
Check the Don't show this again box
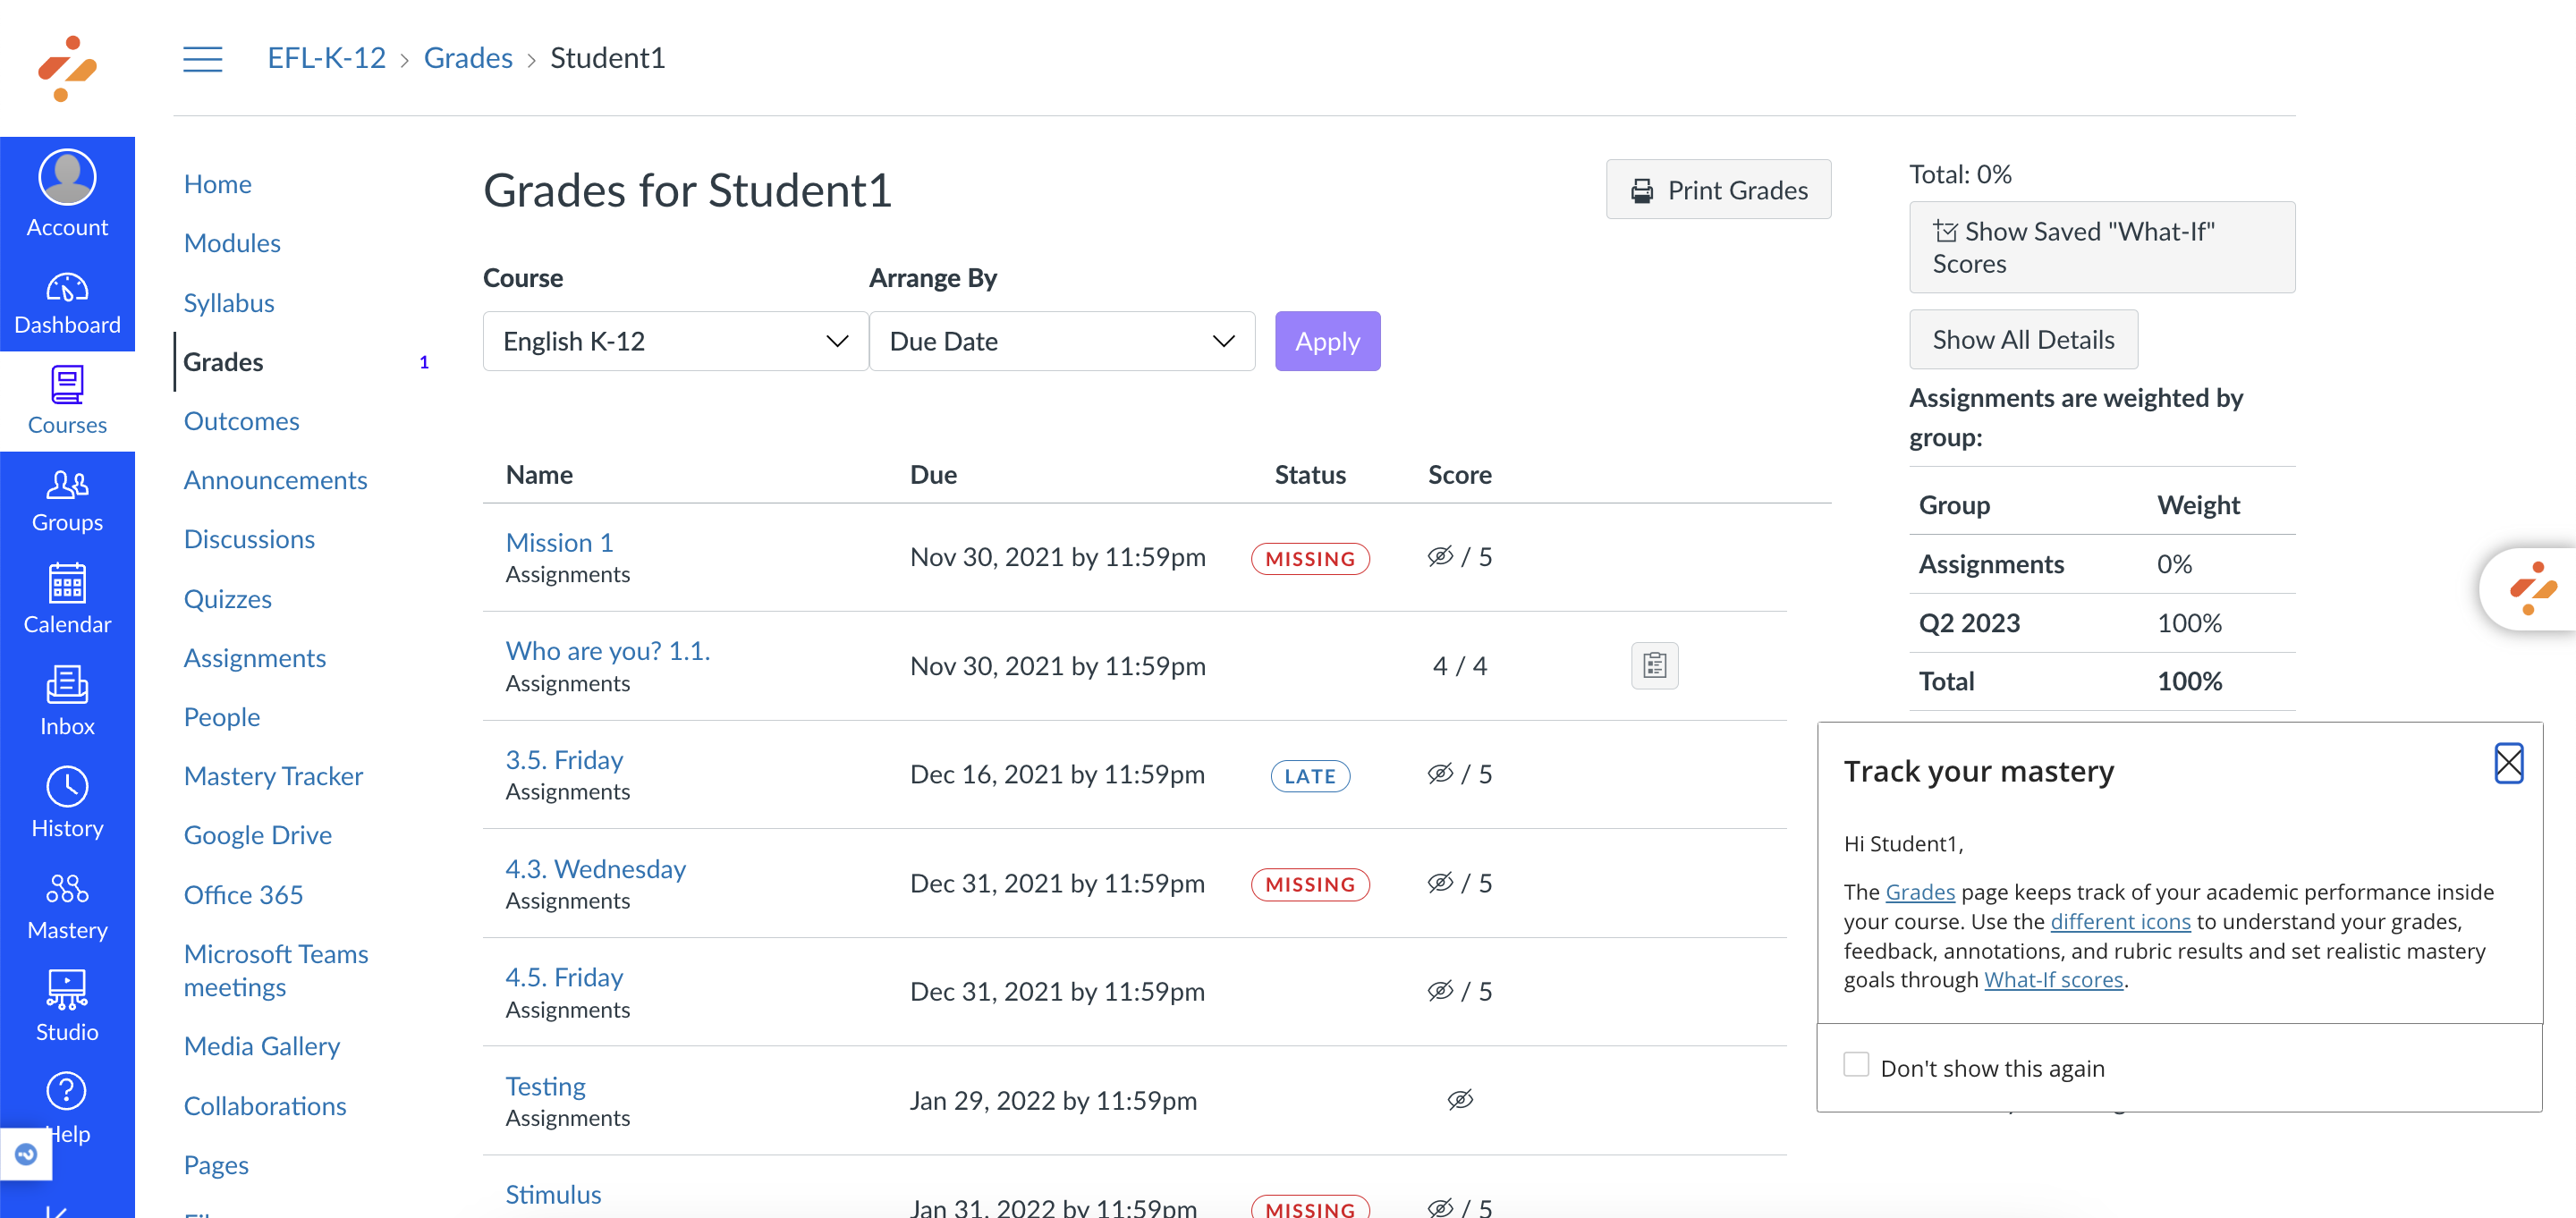(x=1856, y=1066)
